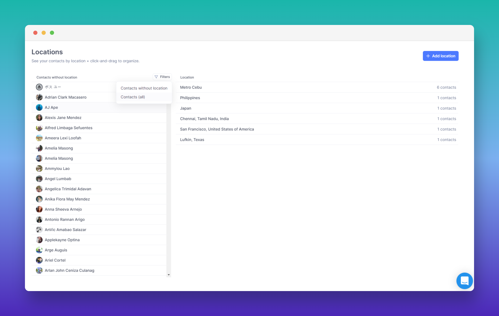Click '1 contacts' count for Lufkin, Texas
Screen dimensions: 499x316
447,140
